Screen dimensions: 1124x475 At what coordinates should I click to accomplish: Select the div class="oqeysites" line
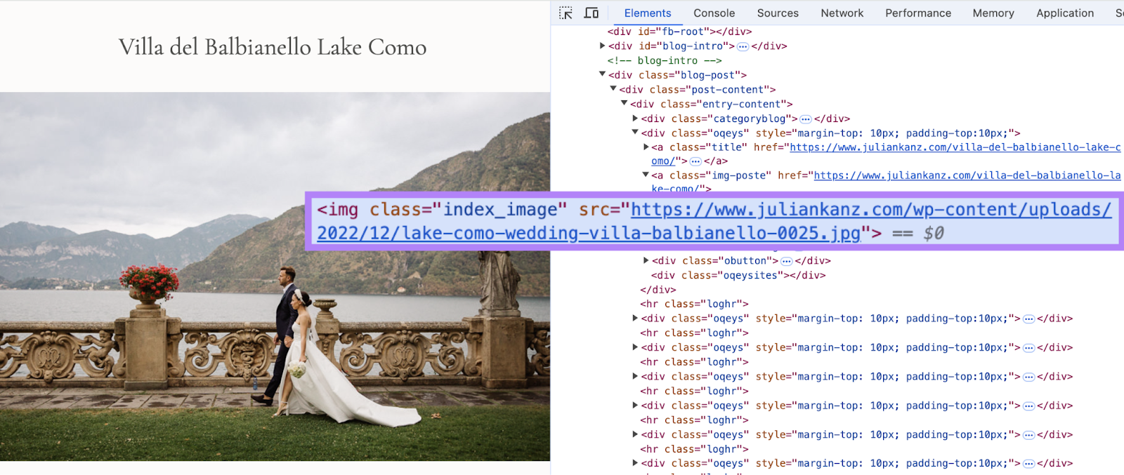point(738,275)
